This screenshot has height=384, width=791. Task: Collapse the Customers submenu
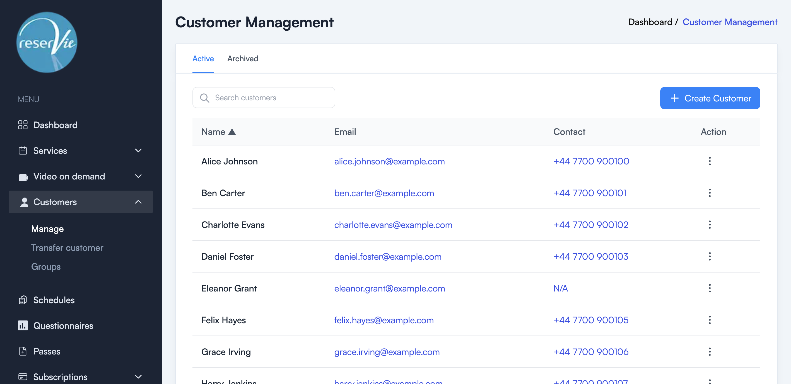point(138,202)
